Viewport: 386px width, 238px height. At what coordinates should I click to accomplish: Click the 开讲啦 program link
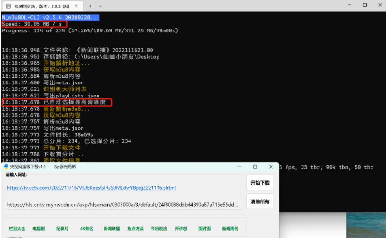click(181, 229)
